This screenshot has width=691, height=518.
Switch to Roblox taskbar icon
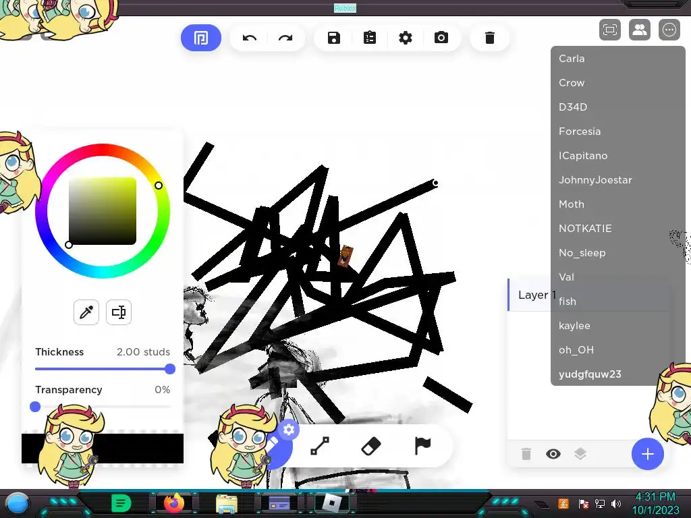[x=331, y=503]
